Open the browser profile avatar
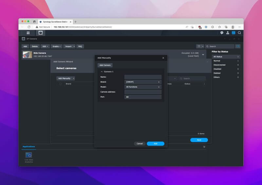The width and height of the screenshot is (262, 185). [233, 27]
